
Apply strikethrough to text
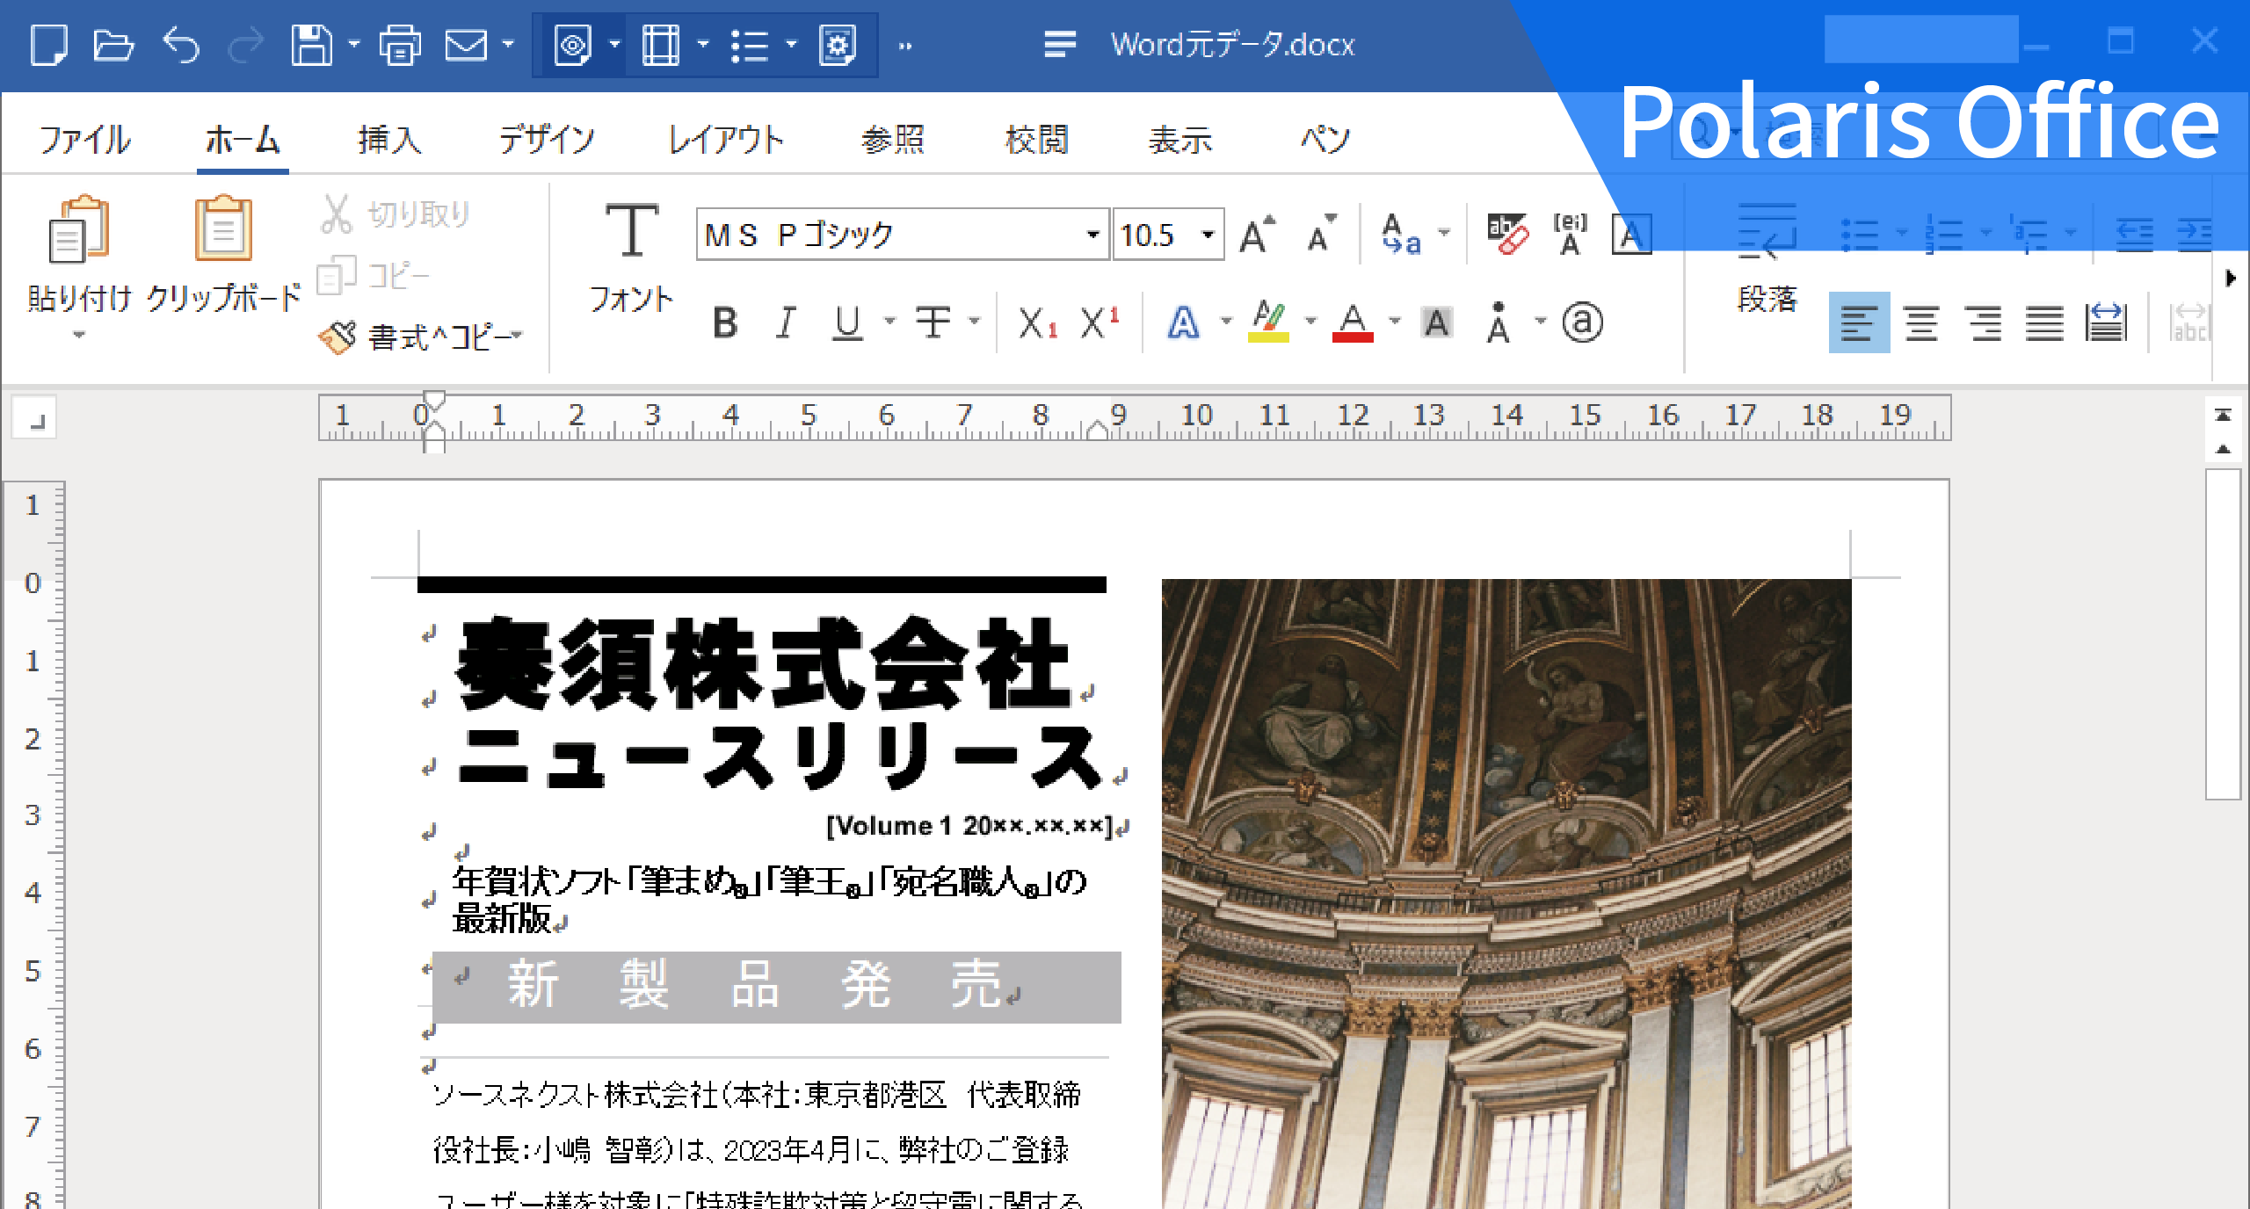point(934,322)
